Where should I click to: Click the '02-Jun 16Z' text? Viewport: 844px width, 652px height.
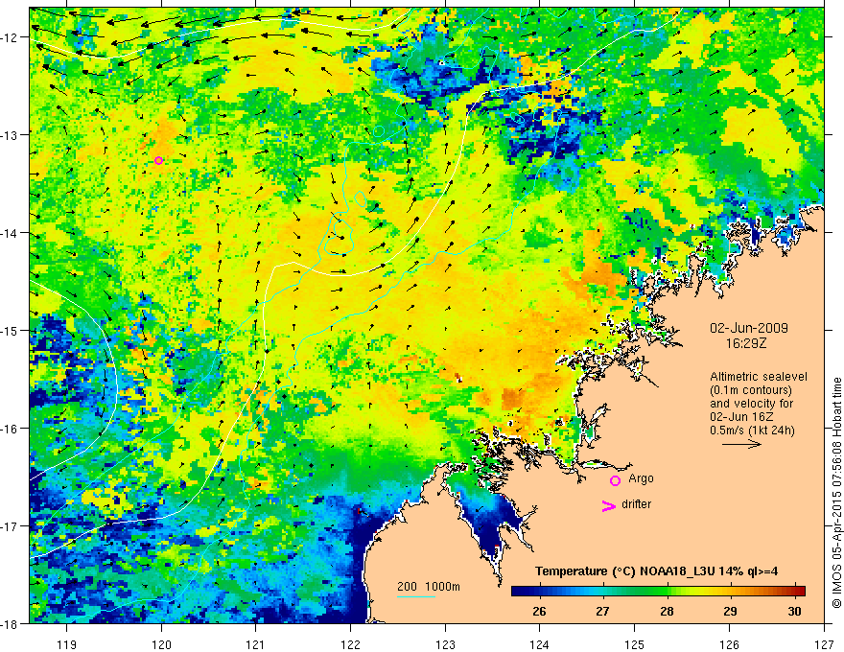click(739, 417)
